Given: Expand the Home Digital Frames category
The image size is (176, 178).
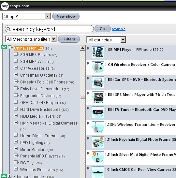Looking at the screenshot, I should coord(16,135).
